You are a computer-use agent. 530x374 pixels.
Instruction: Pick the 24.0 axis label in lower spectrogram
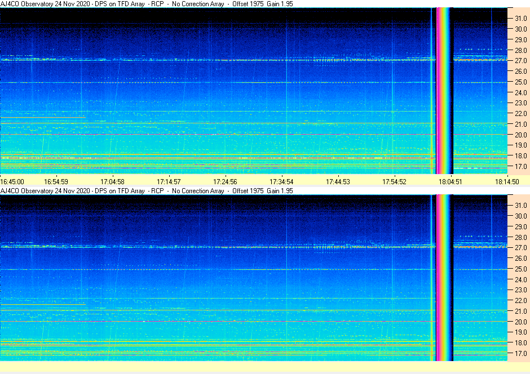pyautogui.click(x=521, y=279)
